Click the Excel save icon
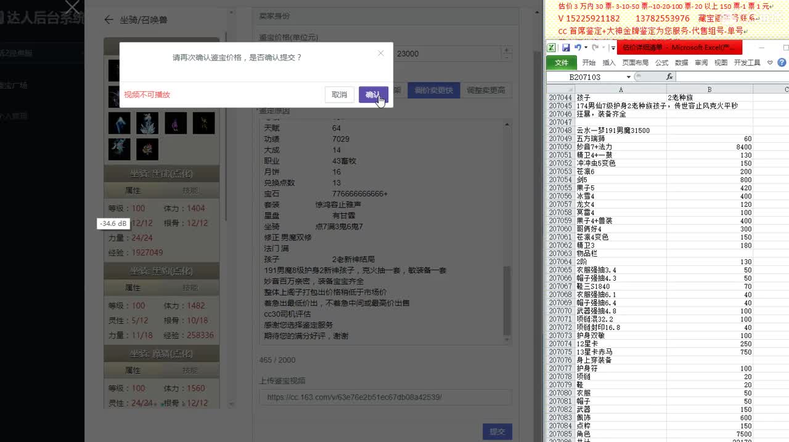 point(566,47)
